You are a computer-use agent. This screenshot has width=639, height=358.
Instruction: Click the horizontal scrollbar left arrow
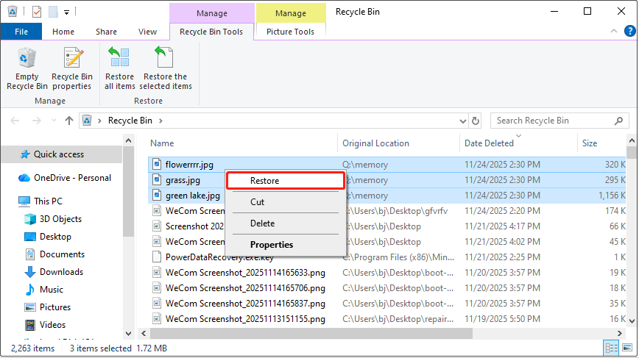144,333
